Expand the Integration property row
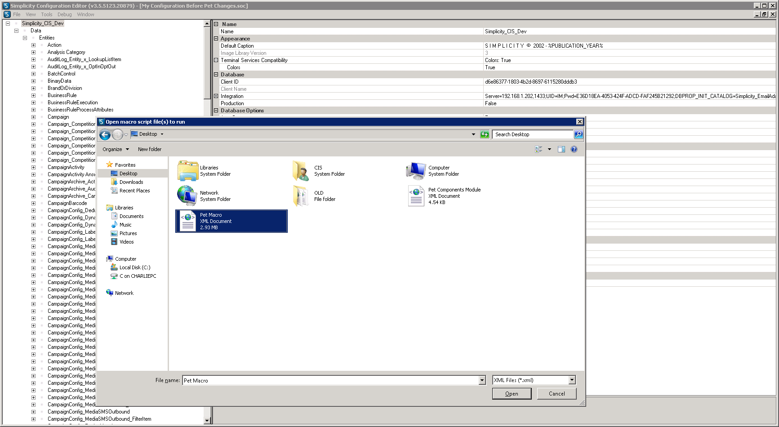The image size is (779, 427). point(216,96)
